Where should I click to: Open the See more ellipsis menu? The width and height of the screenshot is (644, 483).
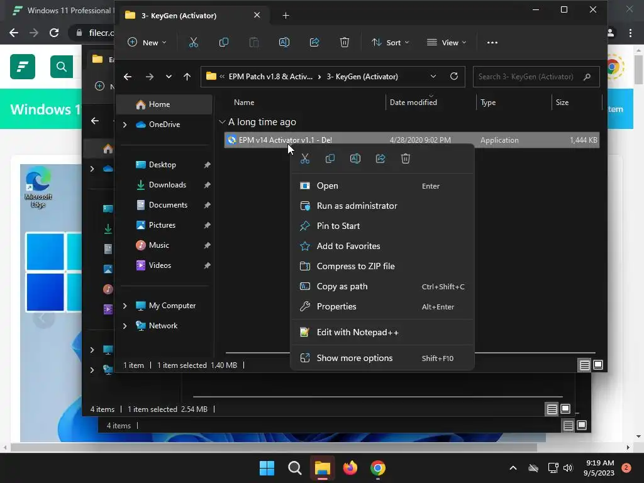492,42
